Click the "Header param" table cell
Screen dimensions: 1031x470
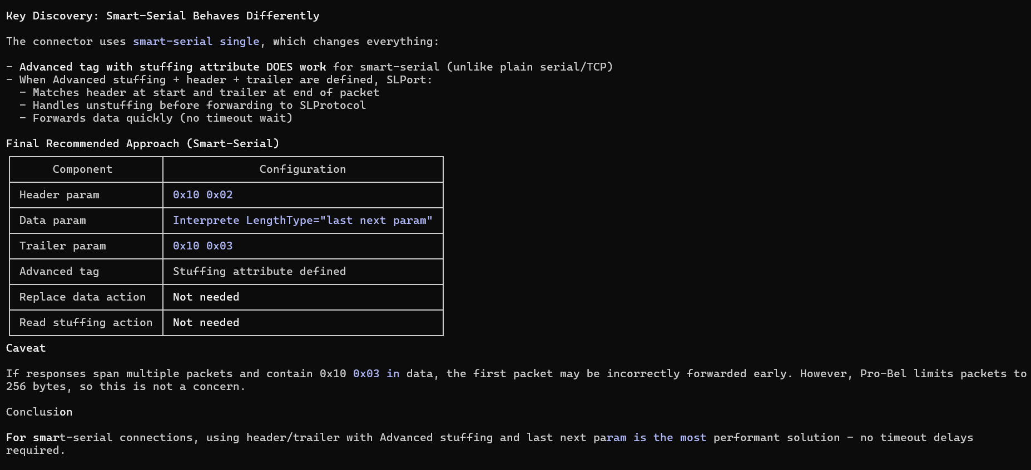click(59, 195)
